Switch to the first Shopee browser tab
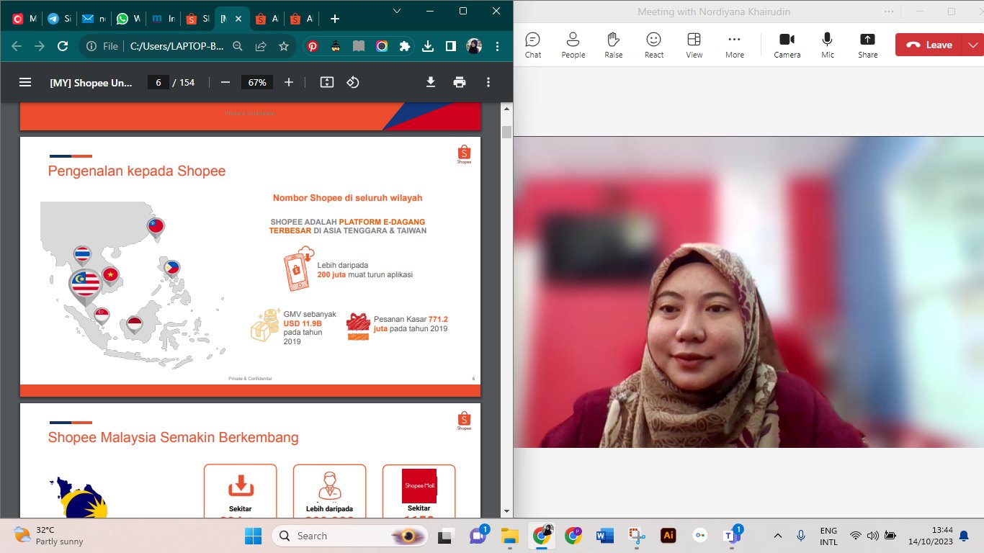 click(197, 19)
